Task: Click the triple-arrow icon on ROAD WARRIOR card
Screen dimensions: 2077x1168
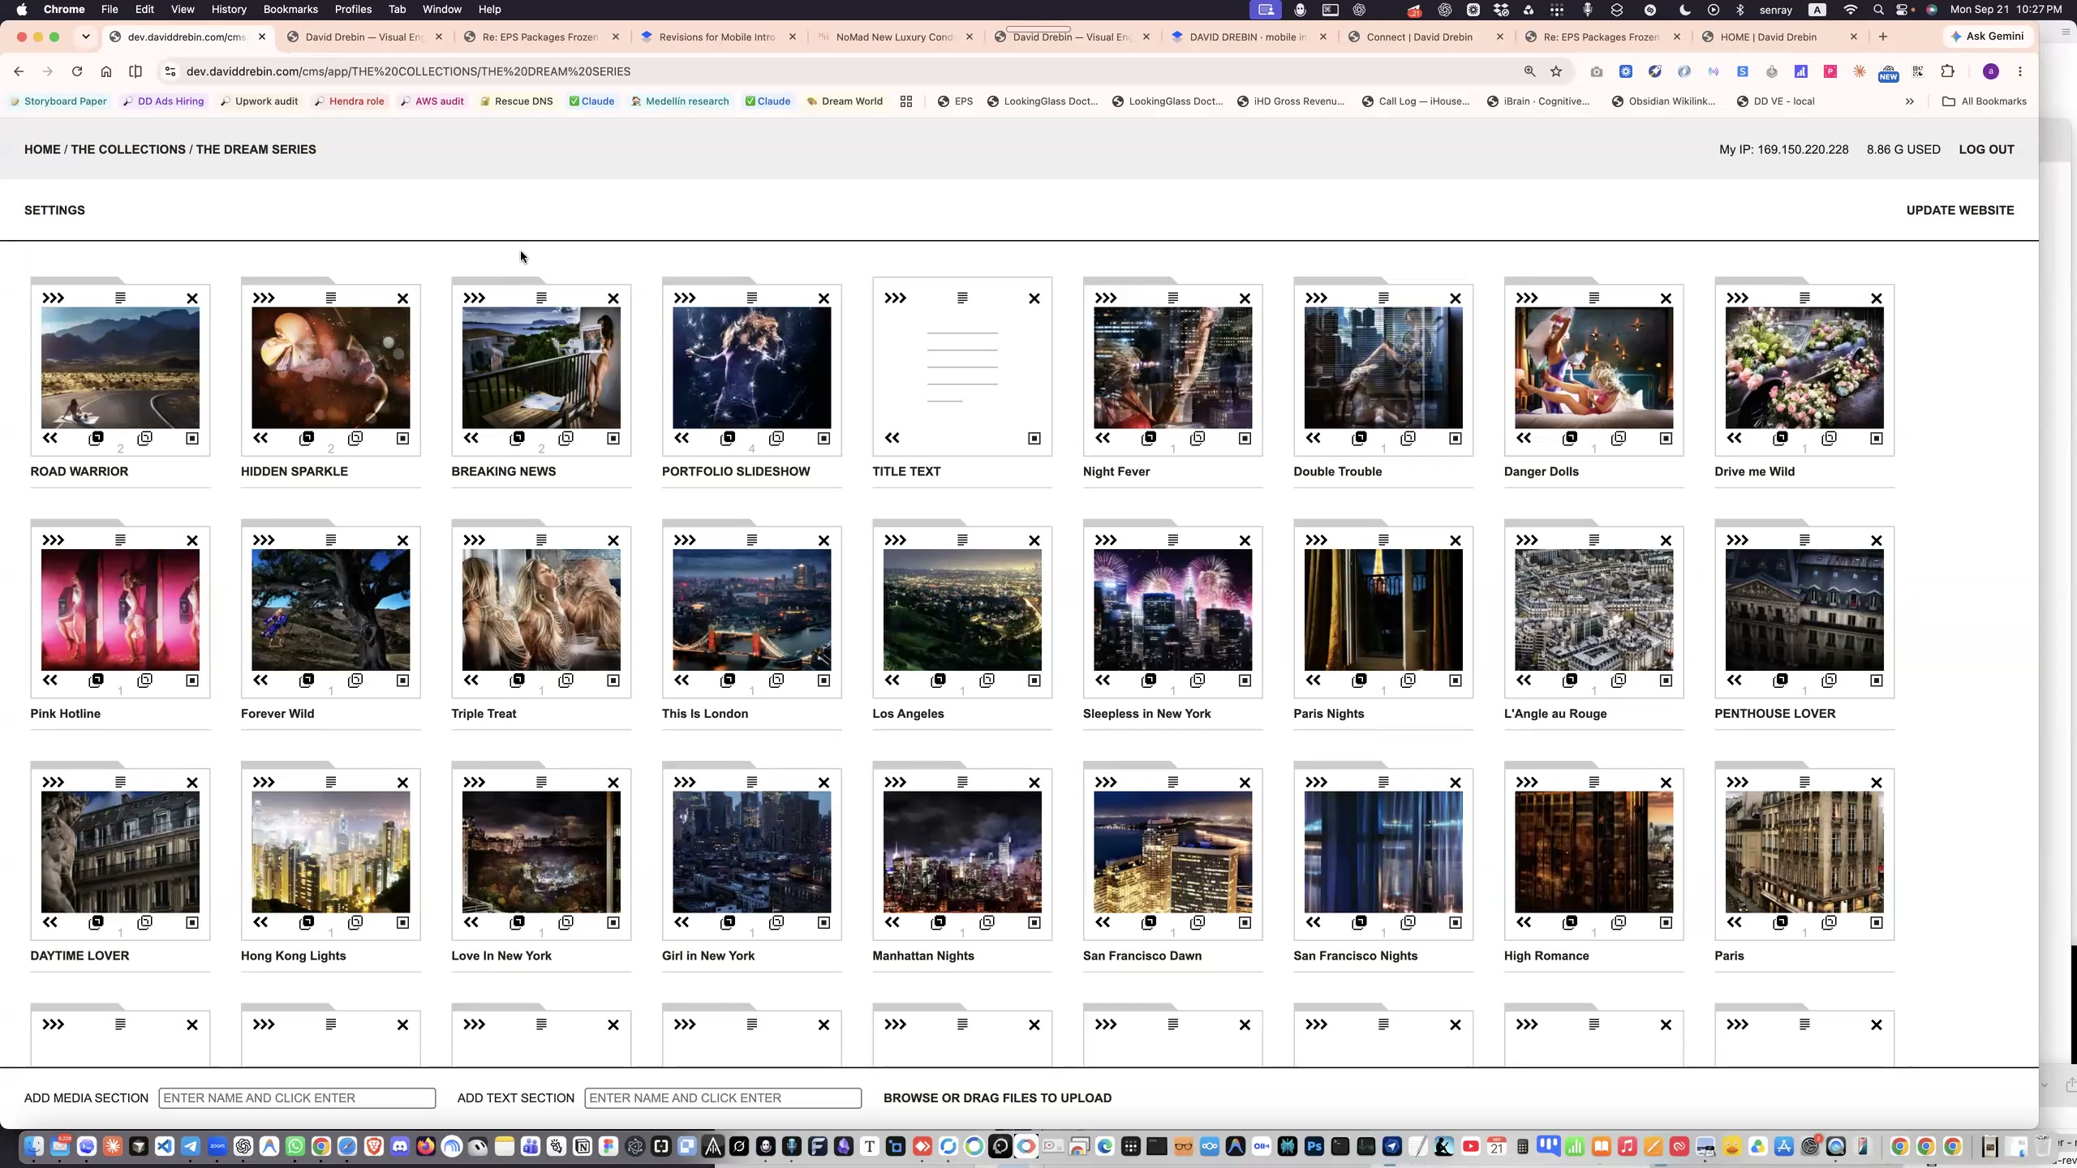Action: coord(53,298)
